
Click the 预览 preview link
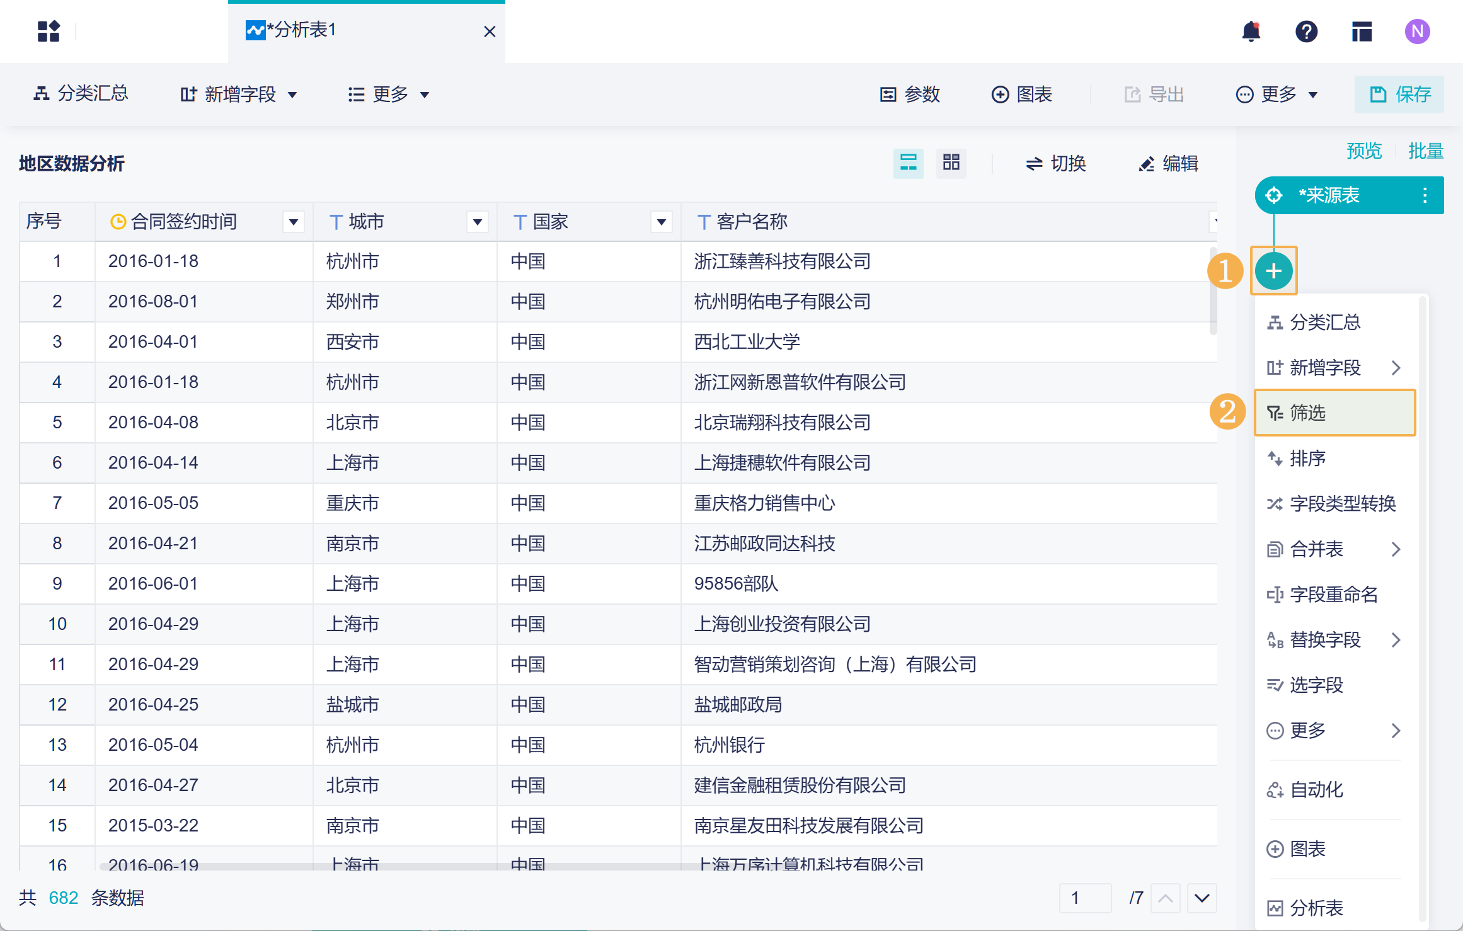[x=1363, y=151]
